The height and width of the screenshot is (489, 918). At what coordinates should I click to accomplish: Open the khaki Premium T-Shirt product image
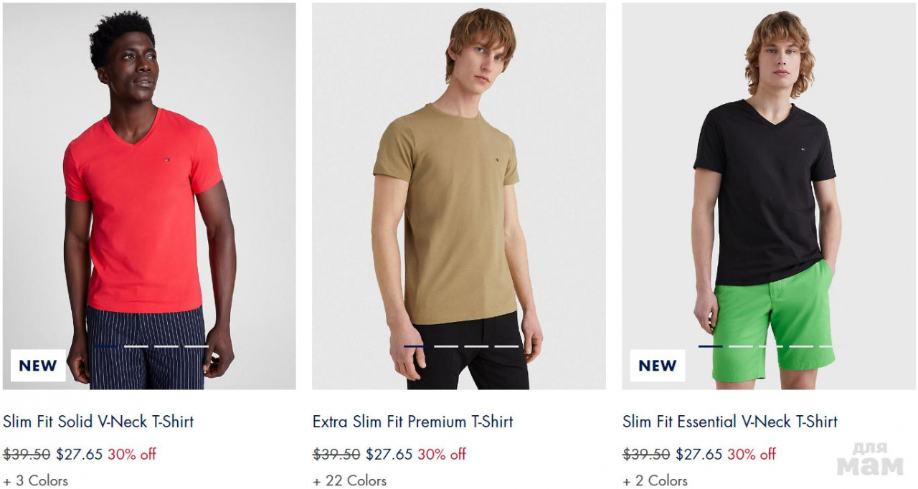(458, 196)
